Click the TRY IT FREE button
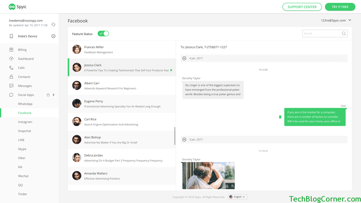Image resolution: width=361 pixels, height=203 pixels. (340, 7)
